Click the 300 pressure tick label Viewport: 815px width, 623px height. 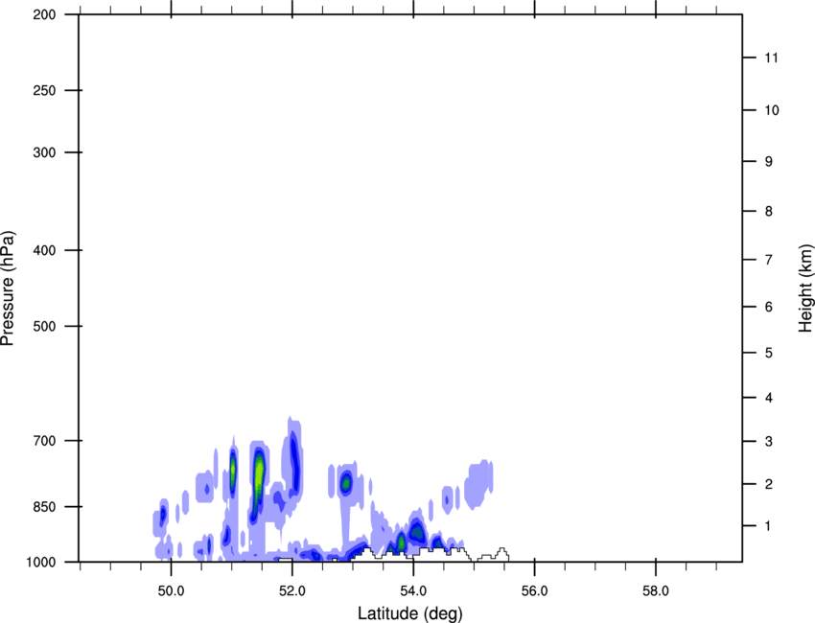(44, 152)
